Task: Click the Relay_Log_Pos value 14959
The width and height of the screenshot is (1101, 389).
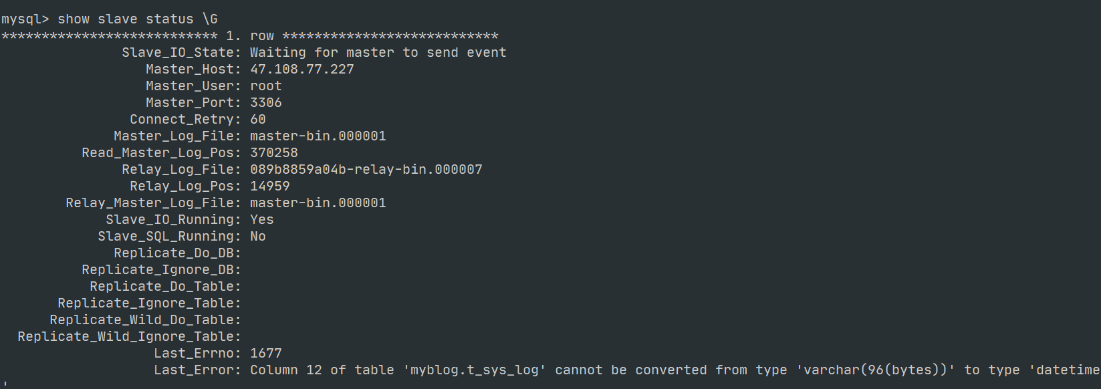Action: [x=270, y=186]
